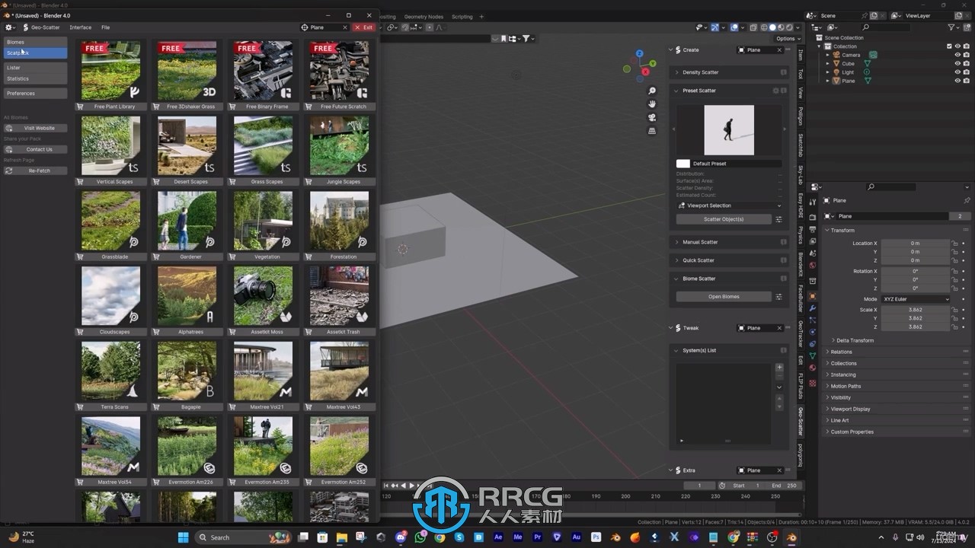
Task: Click the Scatter Object(s) button
Action: click(x=724, y=219)
